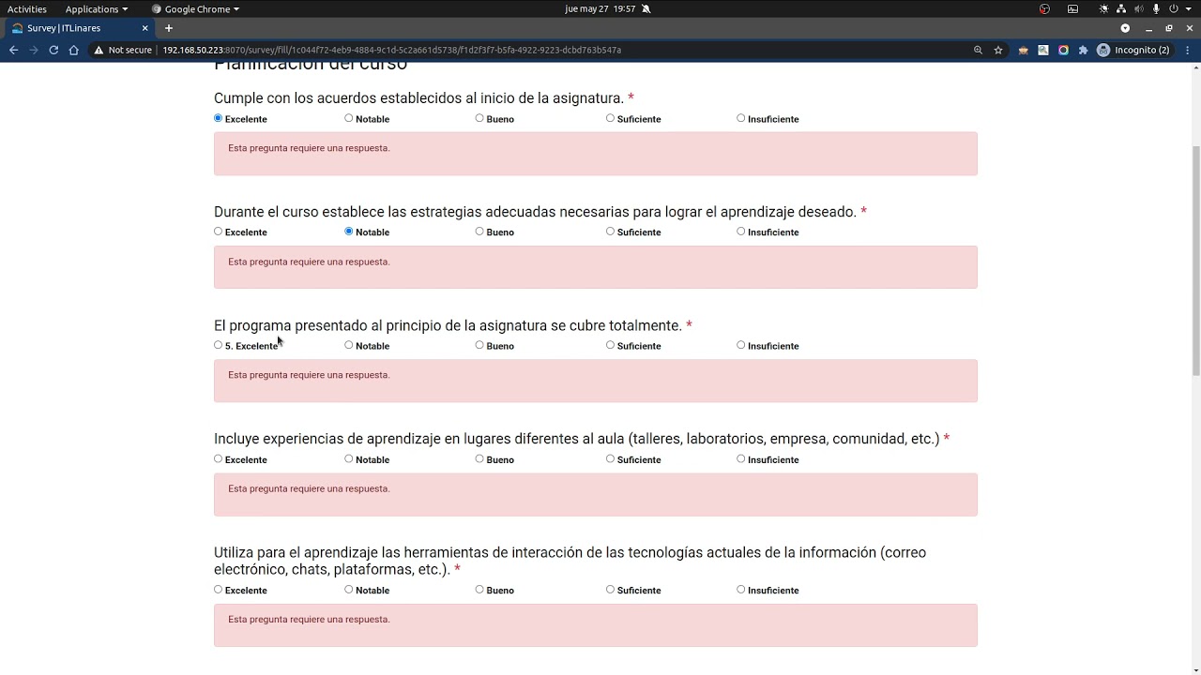The image size is (1201, 675).
Task: Select Notable for 'Durante el curso establece'
Action: tap(349, 232)
